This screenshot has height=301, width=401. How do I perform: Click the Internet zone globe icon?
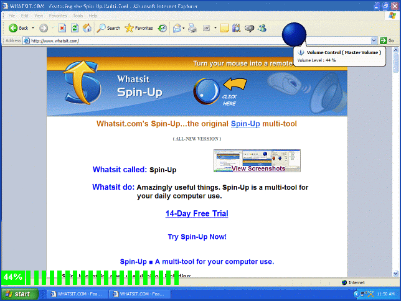point(344,282)
